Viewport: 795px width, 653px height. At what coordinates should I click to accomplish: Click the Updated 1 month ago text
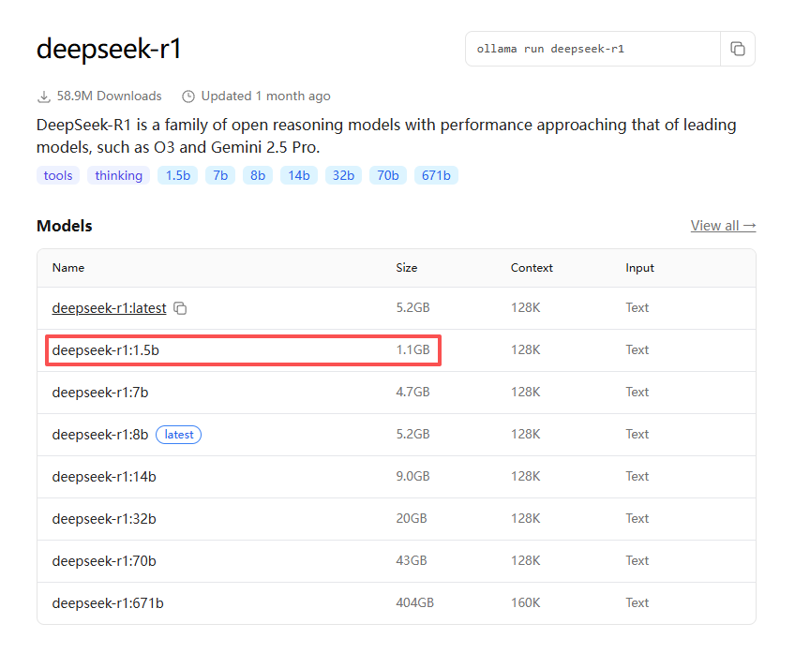(x=265, y=96)
